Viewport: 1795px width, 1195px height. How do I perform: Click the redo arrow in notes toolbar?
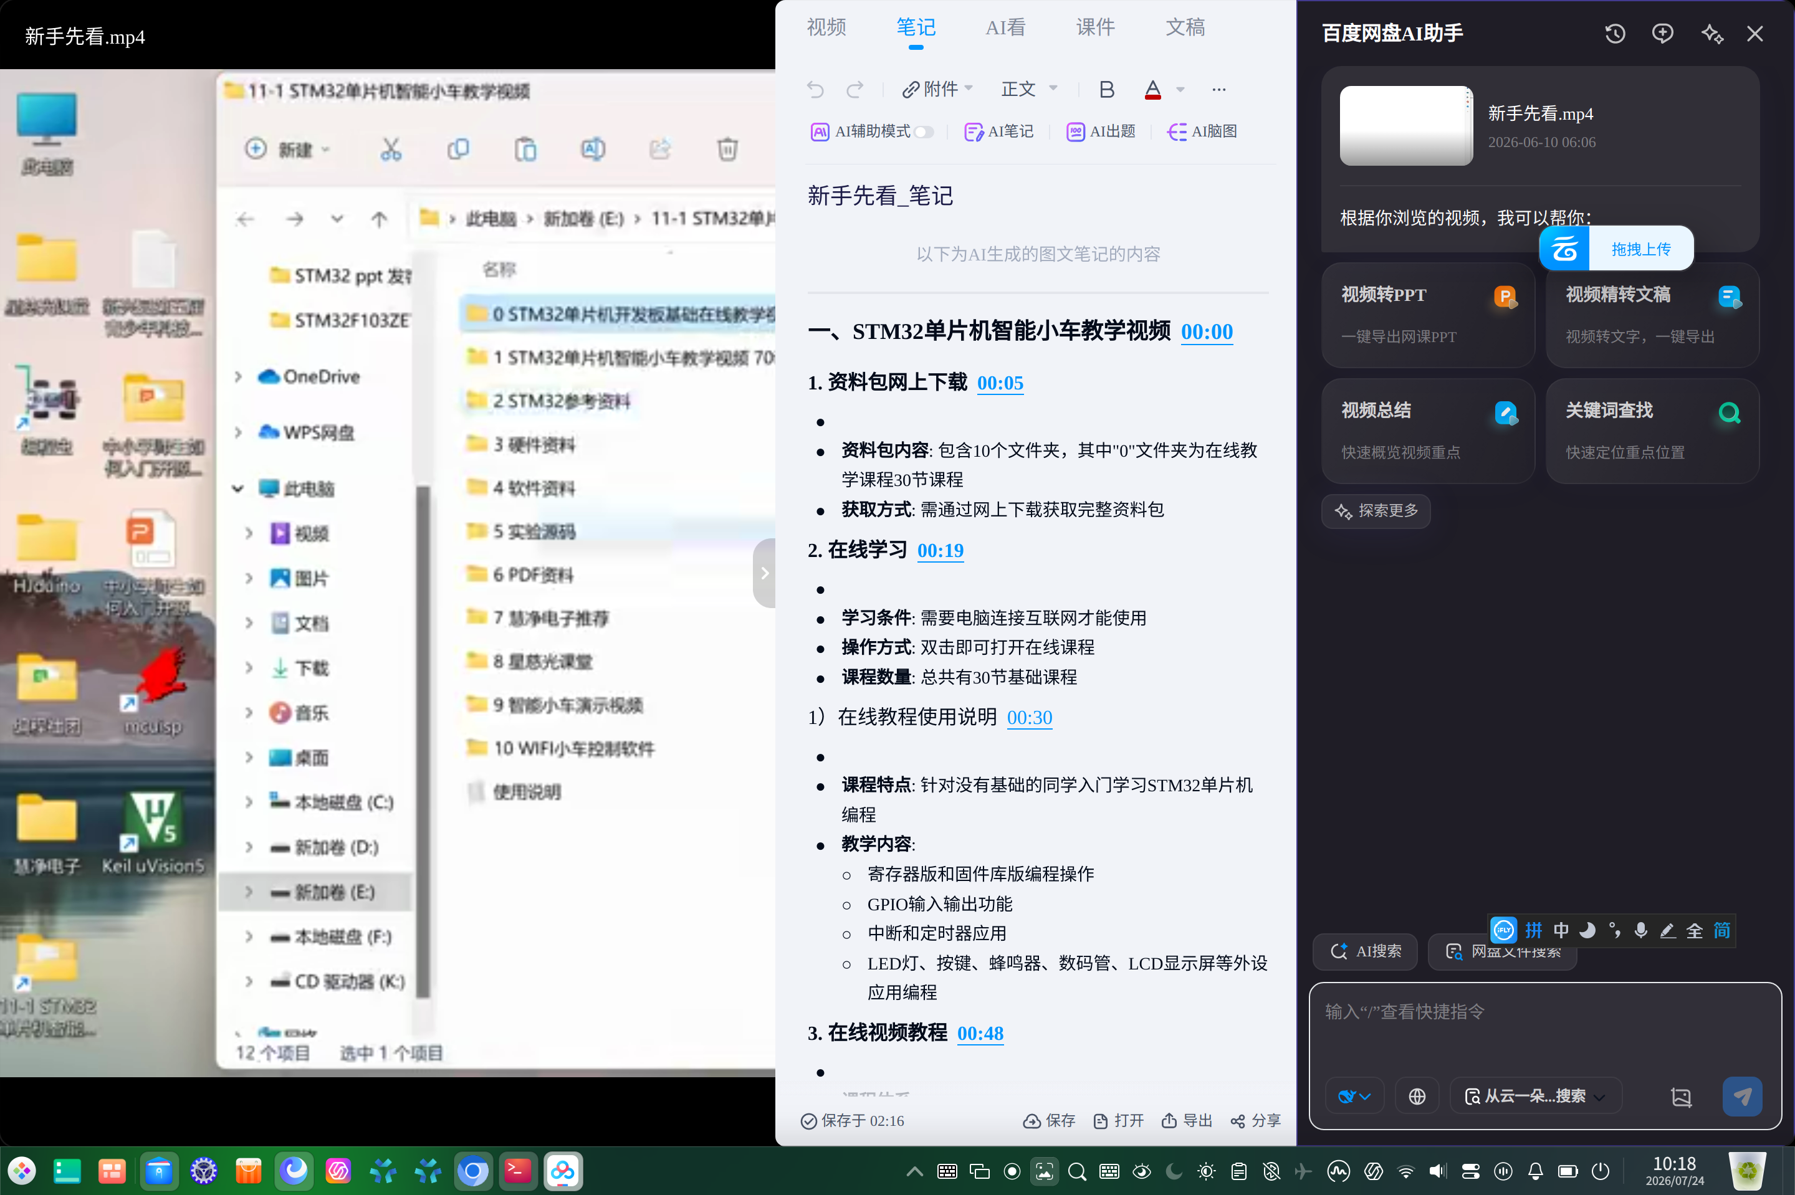tap(854, 90)
